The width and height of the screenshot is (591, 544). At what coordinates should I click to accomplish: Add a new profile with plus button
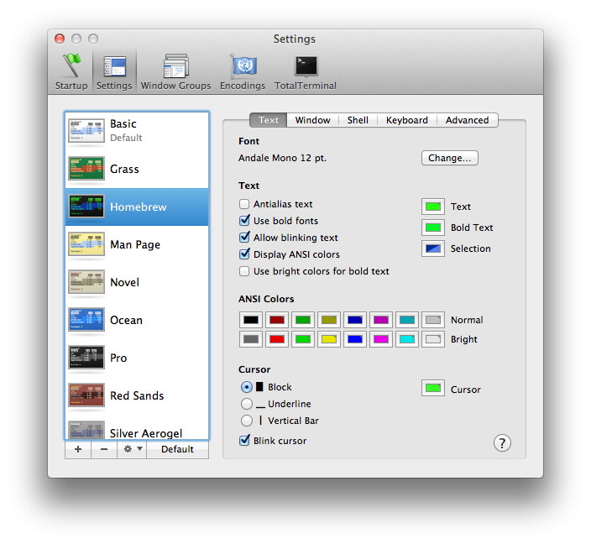pyautogui.click(x=78, y=449)
